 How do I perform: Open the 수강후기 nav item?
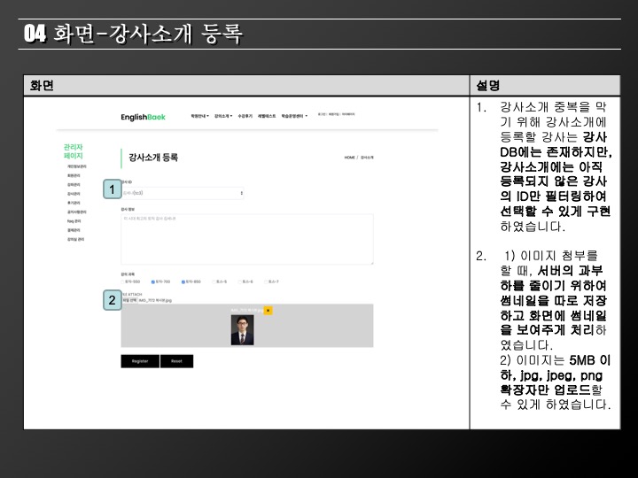click(x=245, y=116)
